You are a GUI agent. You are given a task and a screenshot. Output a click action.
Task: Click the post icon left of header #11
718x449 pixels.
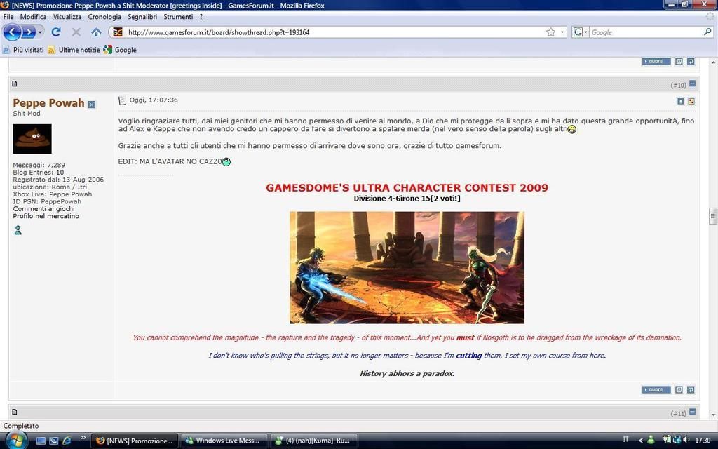click(14, 412)
